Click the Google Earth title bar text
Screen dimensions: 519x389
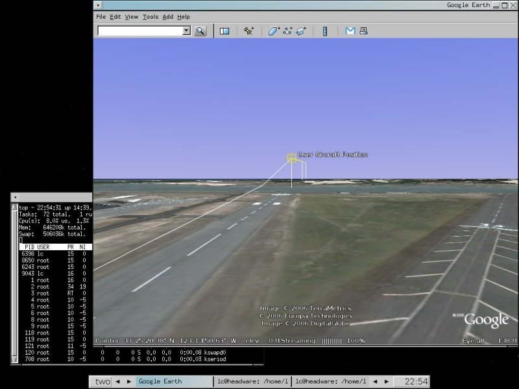pos(468,5)
